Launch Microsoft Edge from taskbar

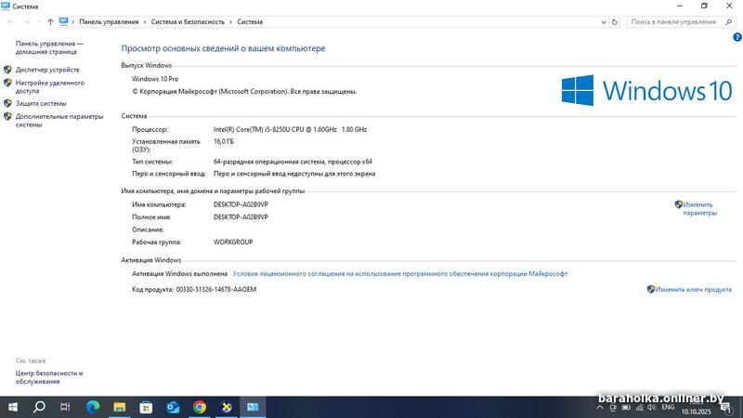click(x=93, y=407)
